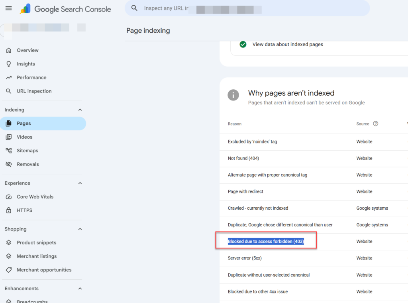This screenshot has height=303, width=408.
Task: Click the search magnifier icon
Action: (x=134, y=8)
